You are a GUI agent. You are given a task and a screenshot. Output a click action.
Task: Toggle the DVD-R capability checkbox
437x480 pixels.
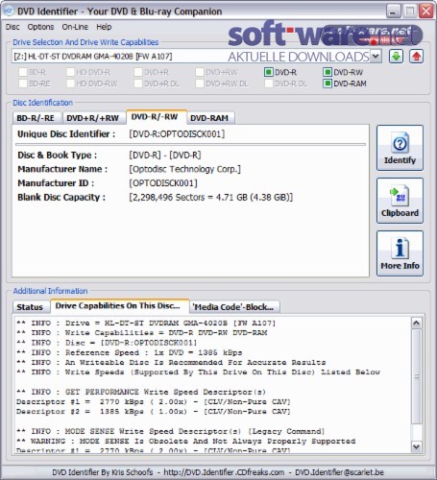point(269,72)
